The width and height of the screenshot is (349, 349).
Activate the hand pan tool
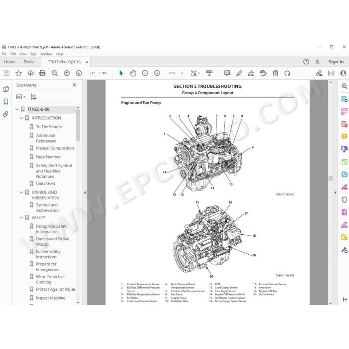coord(133,73)
